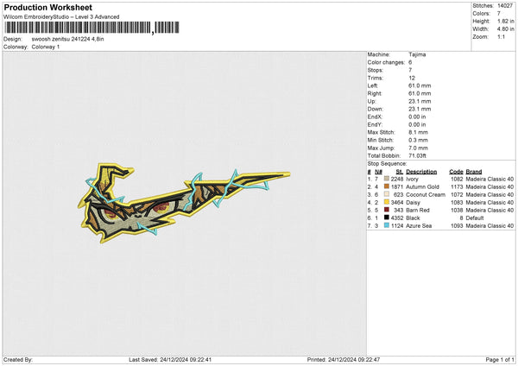This screenshot has width=518, height=366.
Task: Click the 'Ivory' description text
Action: [x=412, y=179]
